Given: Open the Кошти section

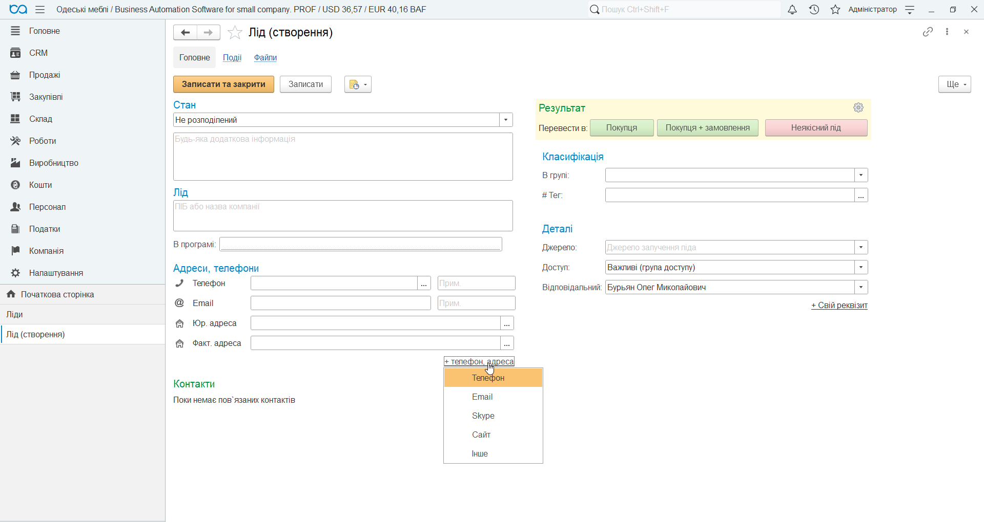Looking at the screenshot, I should click(x=83, y=185).
